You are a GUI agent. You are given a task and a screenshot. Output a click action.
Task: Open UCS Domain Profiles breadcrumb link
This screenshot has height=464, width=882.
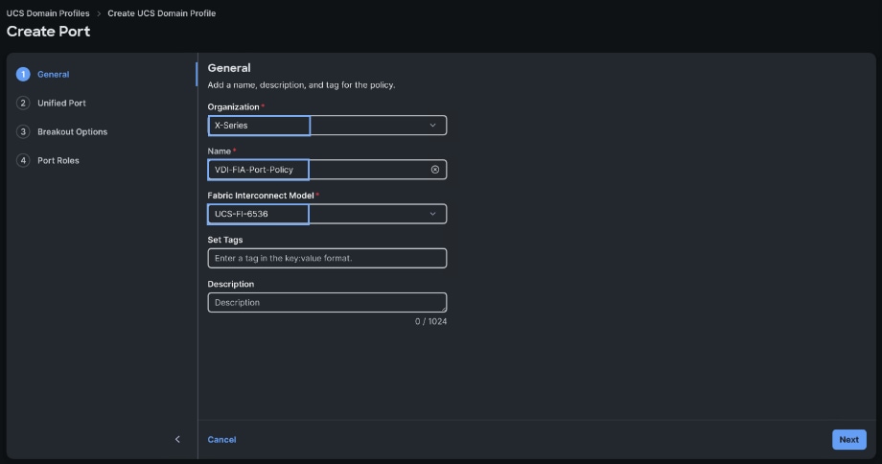click(x=48, y=12)
